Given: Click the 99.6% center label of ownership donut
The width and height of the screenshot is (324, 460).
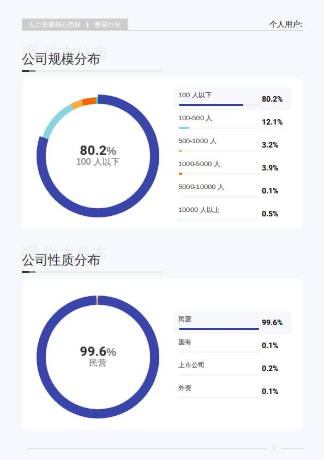Looking at the screenshot, I should pyautogui.click(x=98, y=352).
